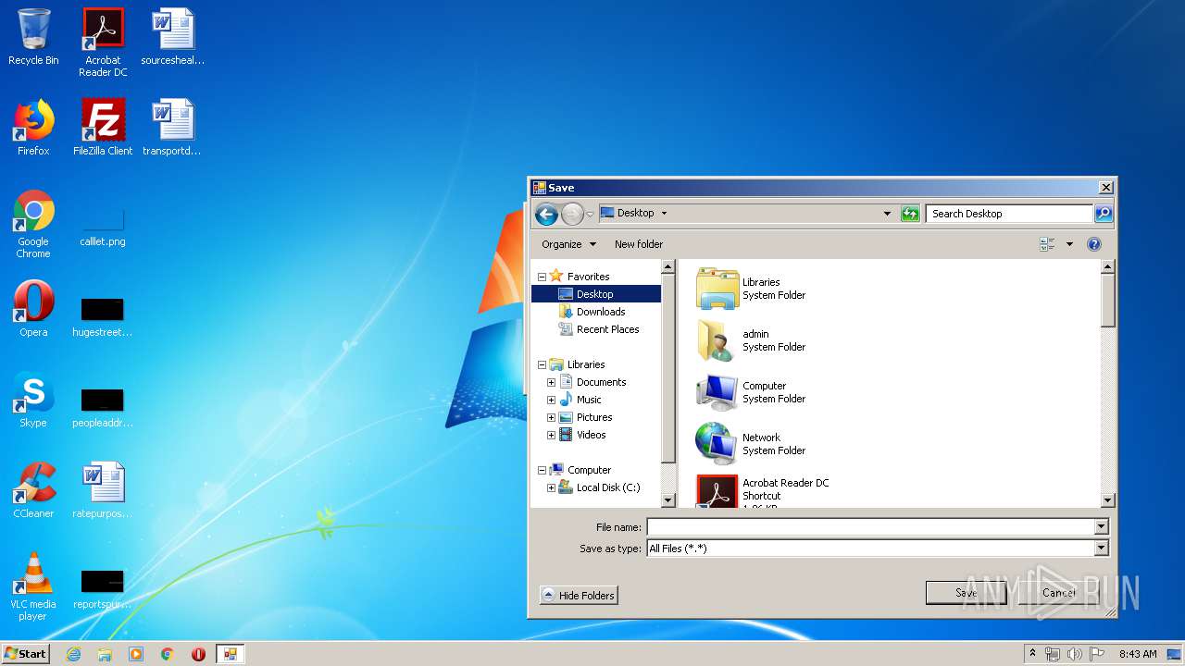Open the Start menu
Image resolution: width=1185 pixels, height=666 pixels.
pyautogui.click(x=26, y=654)
